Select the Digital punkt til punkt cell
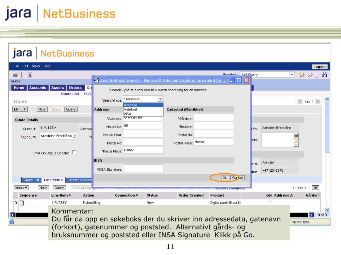 (225, 203)
